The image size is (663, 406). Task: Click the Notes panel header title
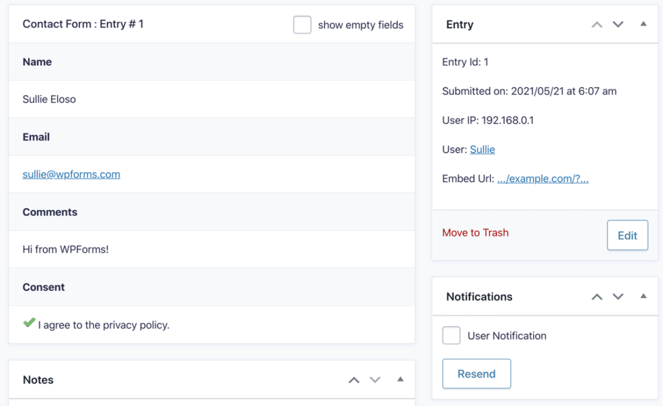coord(38,379)
